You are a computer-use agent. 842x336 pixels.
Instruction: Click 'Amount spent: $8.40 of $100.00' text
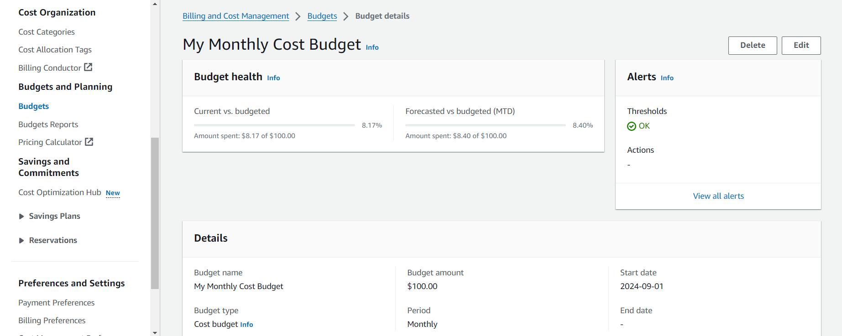[x=456, y=136]
